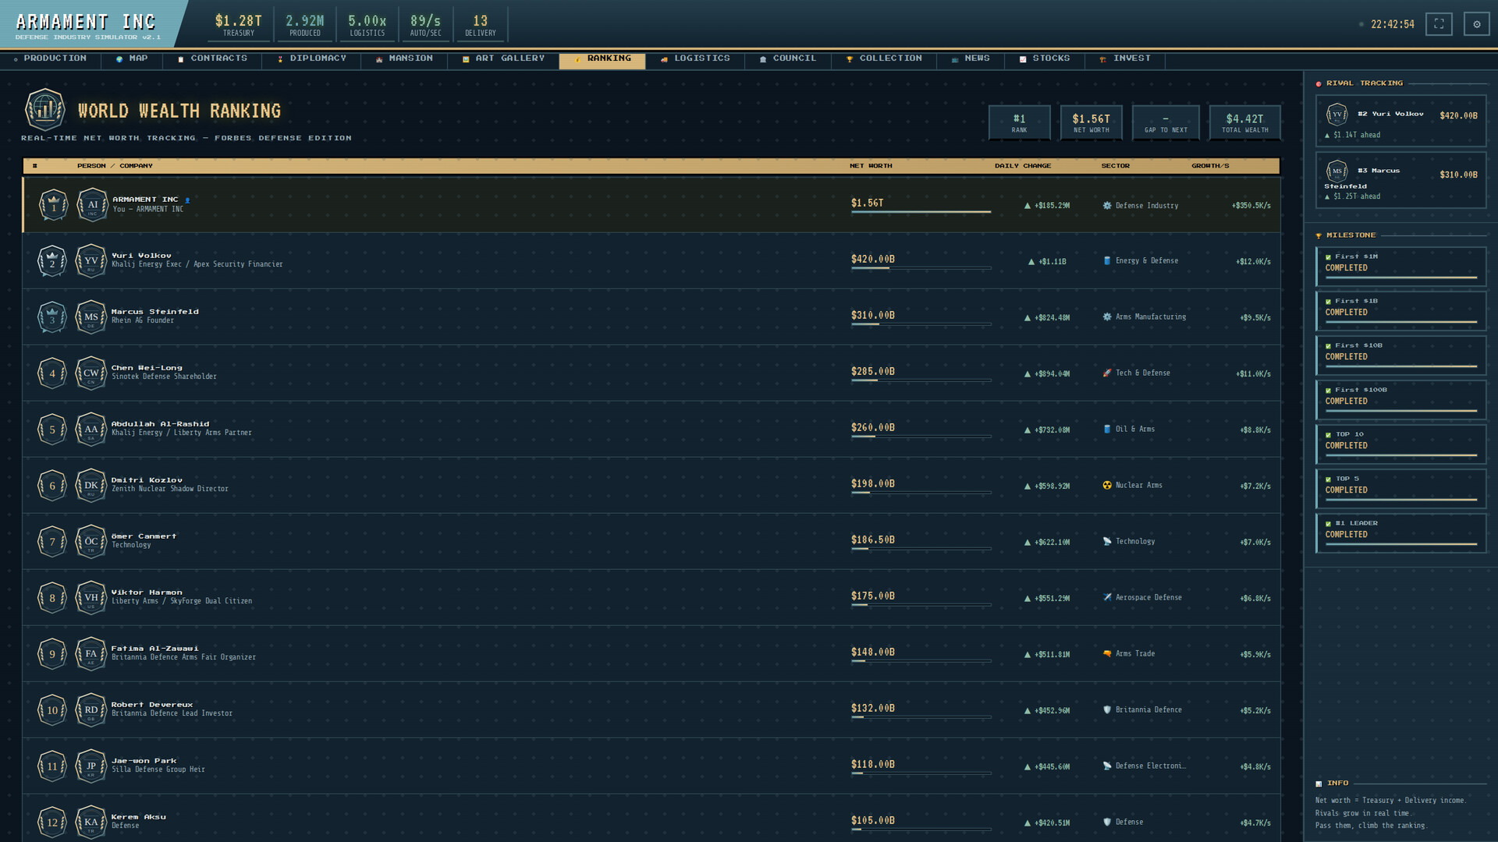Viewport: 1498px width, 842px height.
Task: Click Armament Inc net worth progress bar
Action: 921,212
